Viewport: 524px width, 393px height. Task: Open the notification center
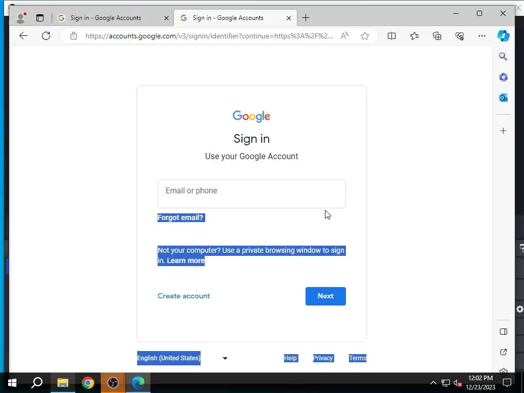point(507,383)
